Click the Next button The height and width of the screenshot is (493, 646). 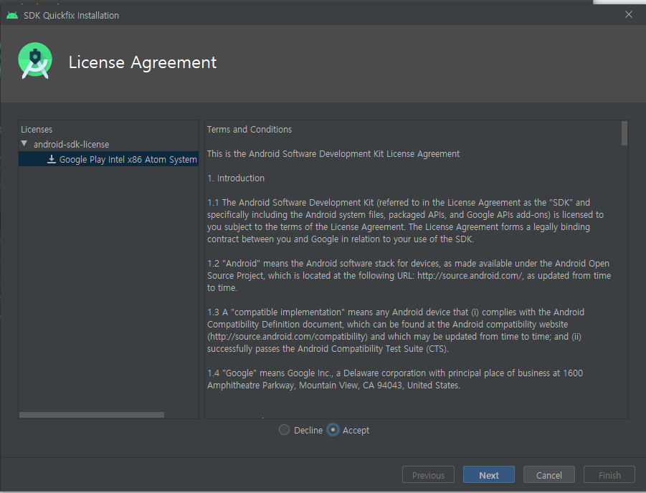(x=488, y=475)
